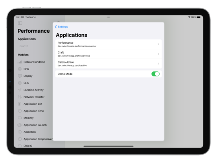
Task: Click the CPU chip icon
Action: [x=20, y=69]
